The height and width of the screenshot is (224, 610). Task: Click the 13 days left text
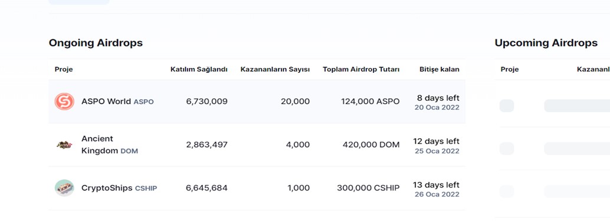coord(436,185)
